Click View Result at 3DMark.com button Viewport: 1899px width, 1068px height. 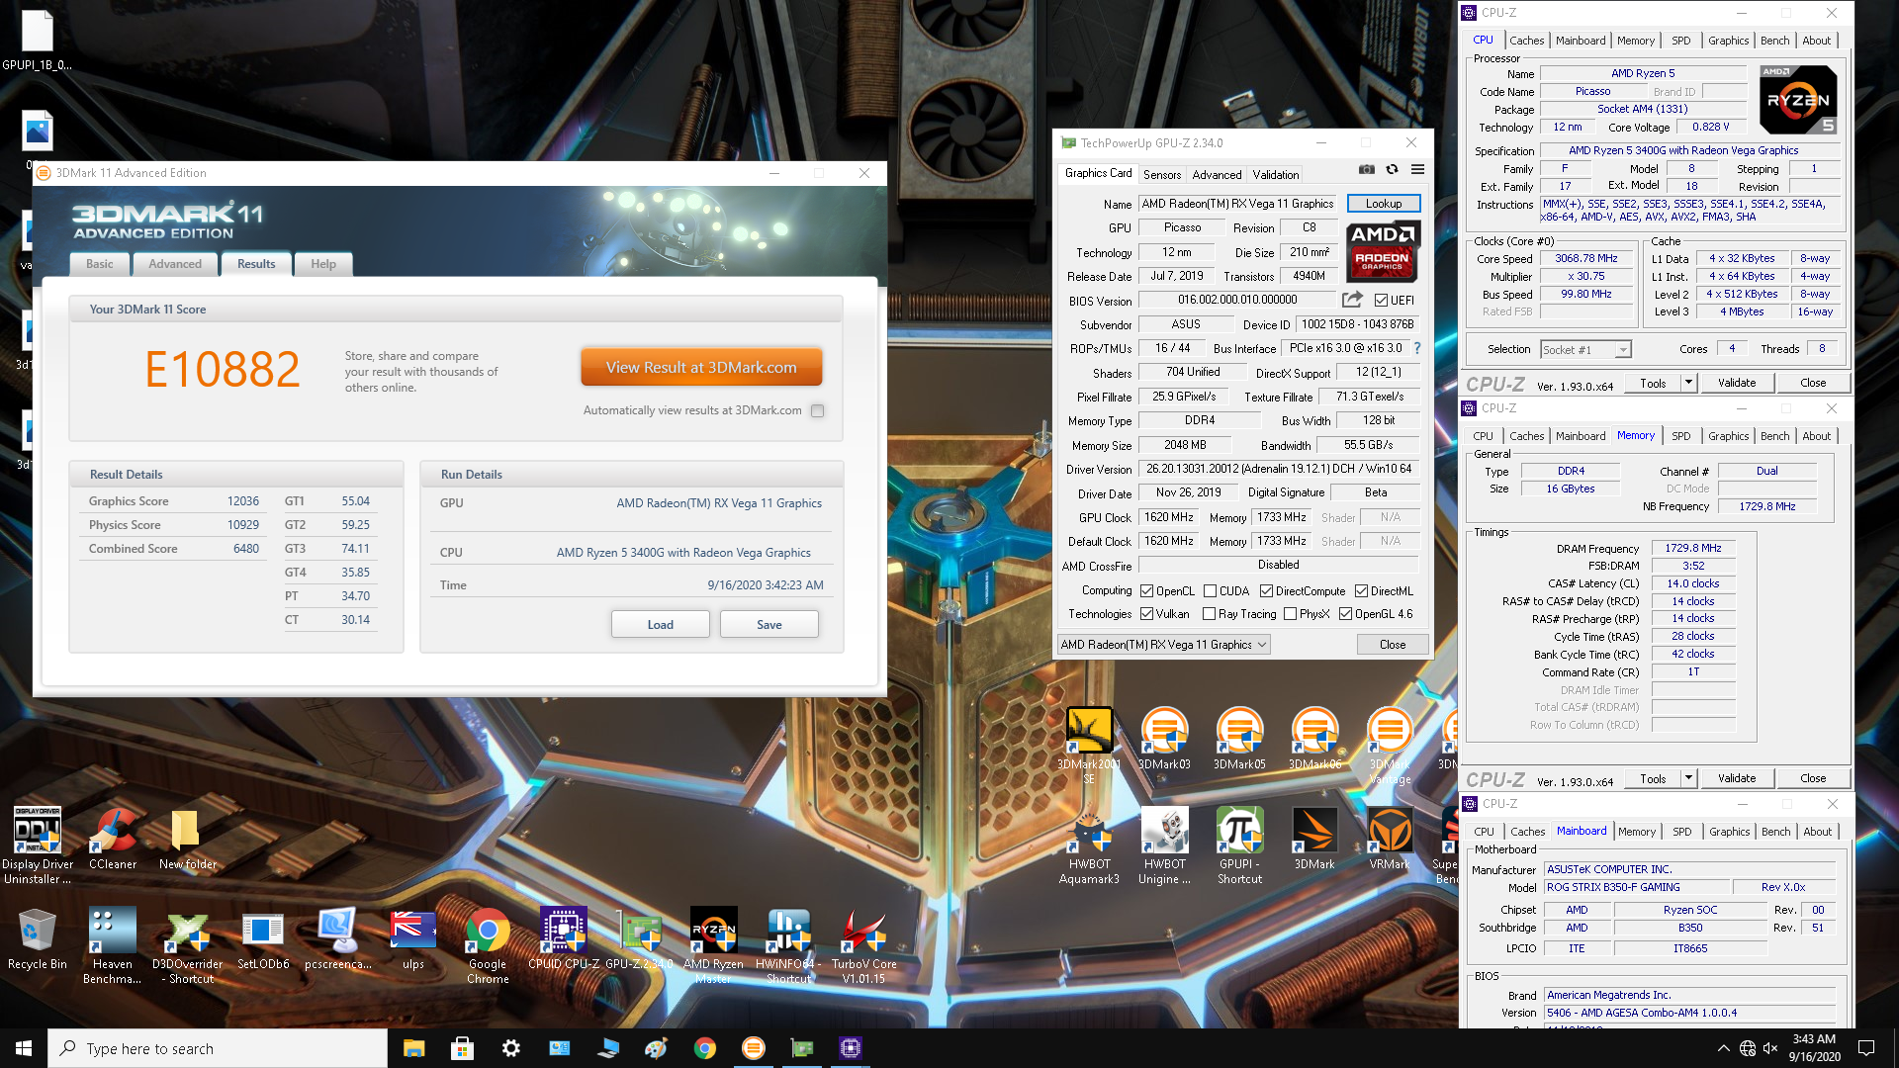(x=701, y=367)
